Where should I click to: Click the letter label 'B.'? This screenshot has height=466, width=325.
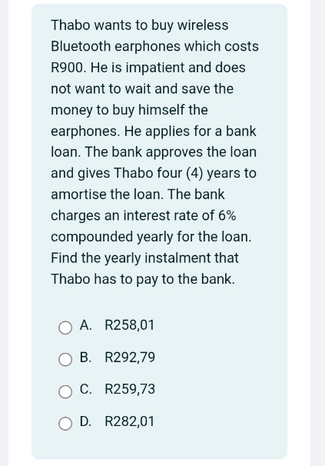(85, 358)
